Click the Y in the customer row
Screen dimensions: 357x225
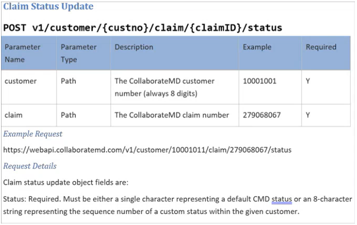point(308,81)
